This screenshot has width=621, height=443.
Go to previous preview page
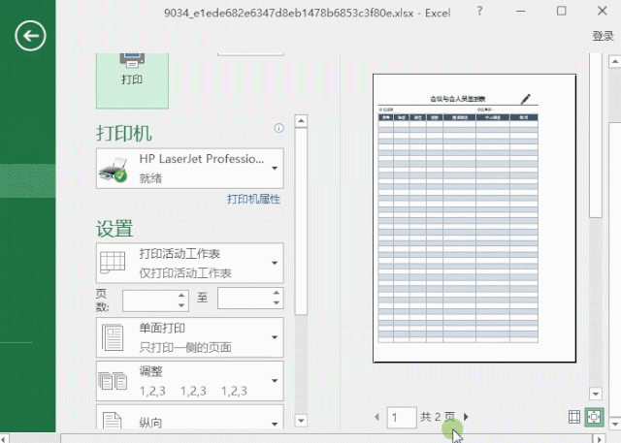[x=377, y=417]
